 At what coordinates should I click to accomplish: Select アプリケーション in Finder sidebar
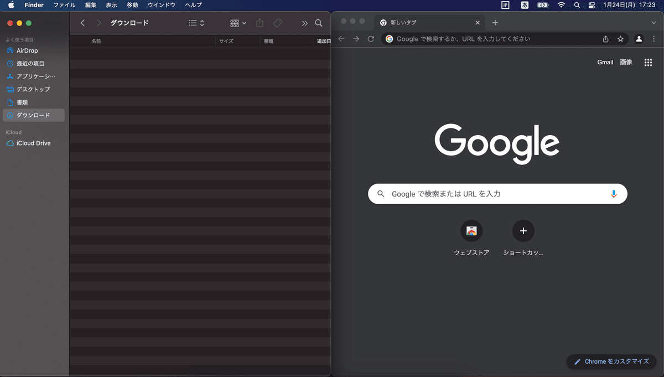coord(34,76)
